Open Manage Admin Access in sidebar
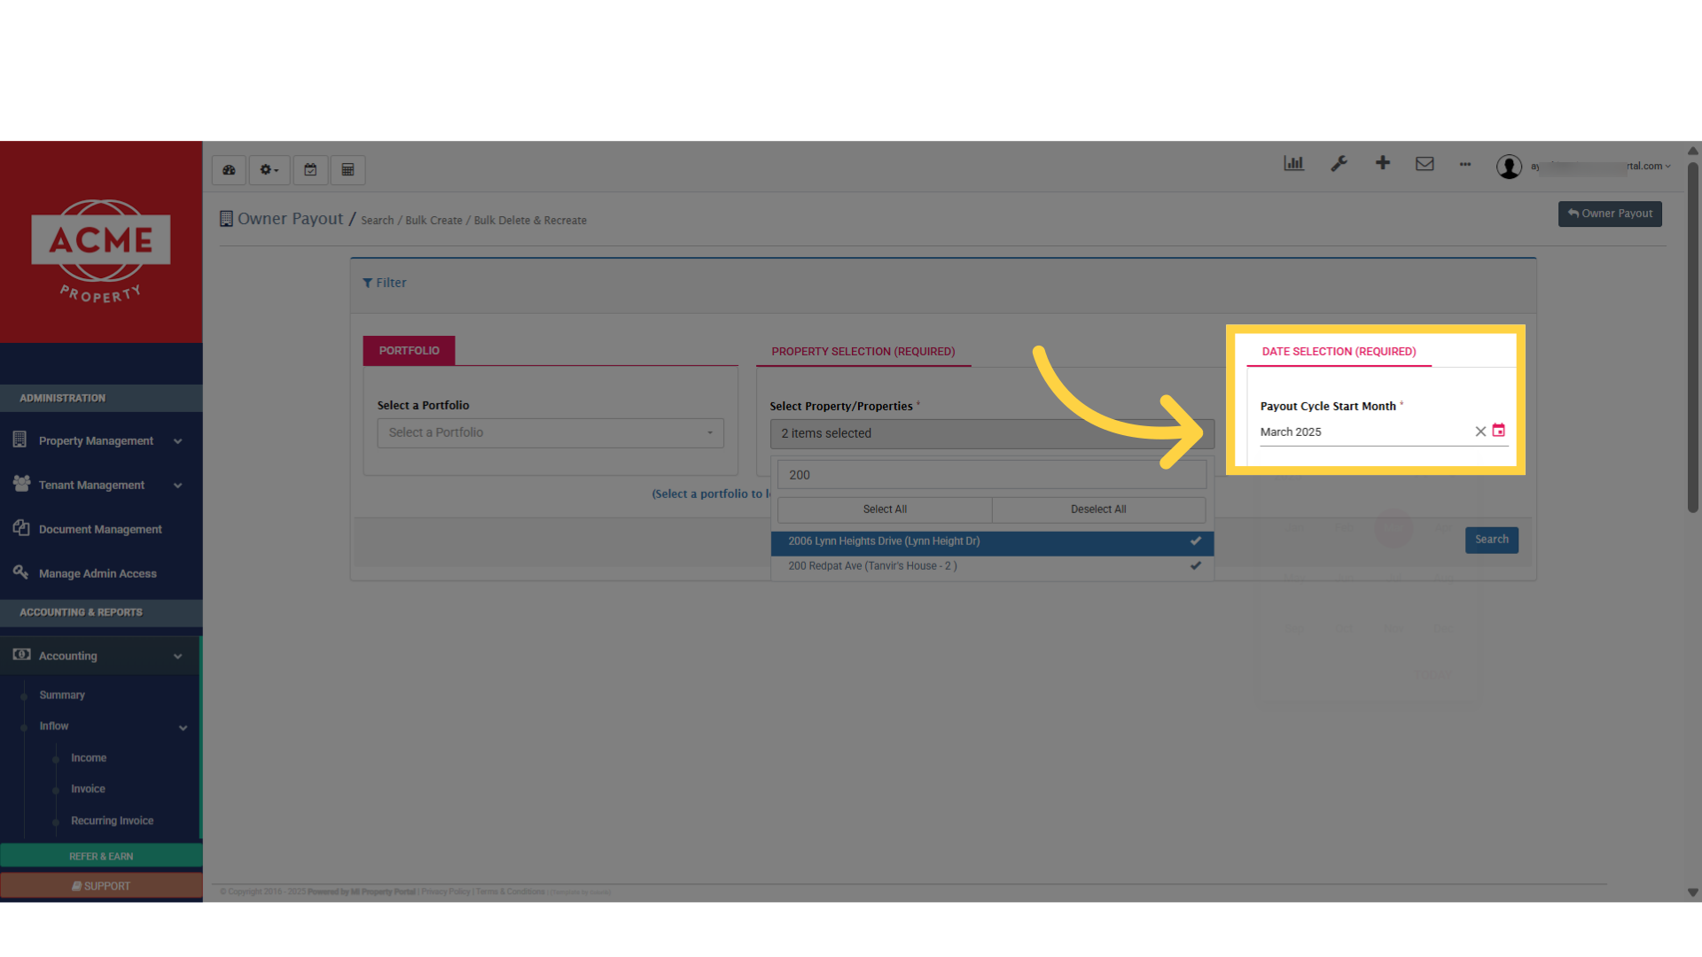This screenshot has width=1702, height=957. click(100, 574)
